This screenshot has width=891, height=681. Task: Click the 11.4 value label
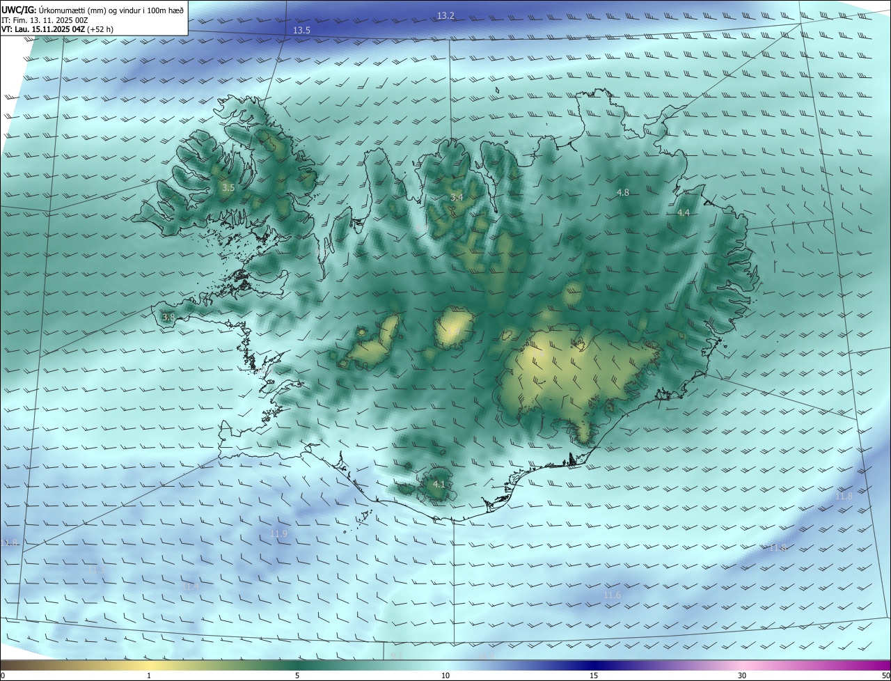pos(191,587)
